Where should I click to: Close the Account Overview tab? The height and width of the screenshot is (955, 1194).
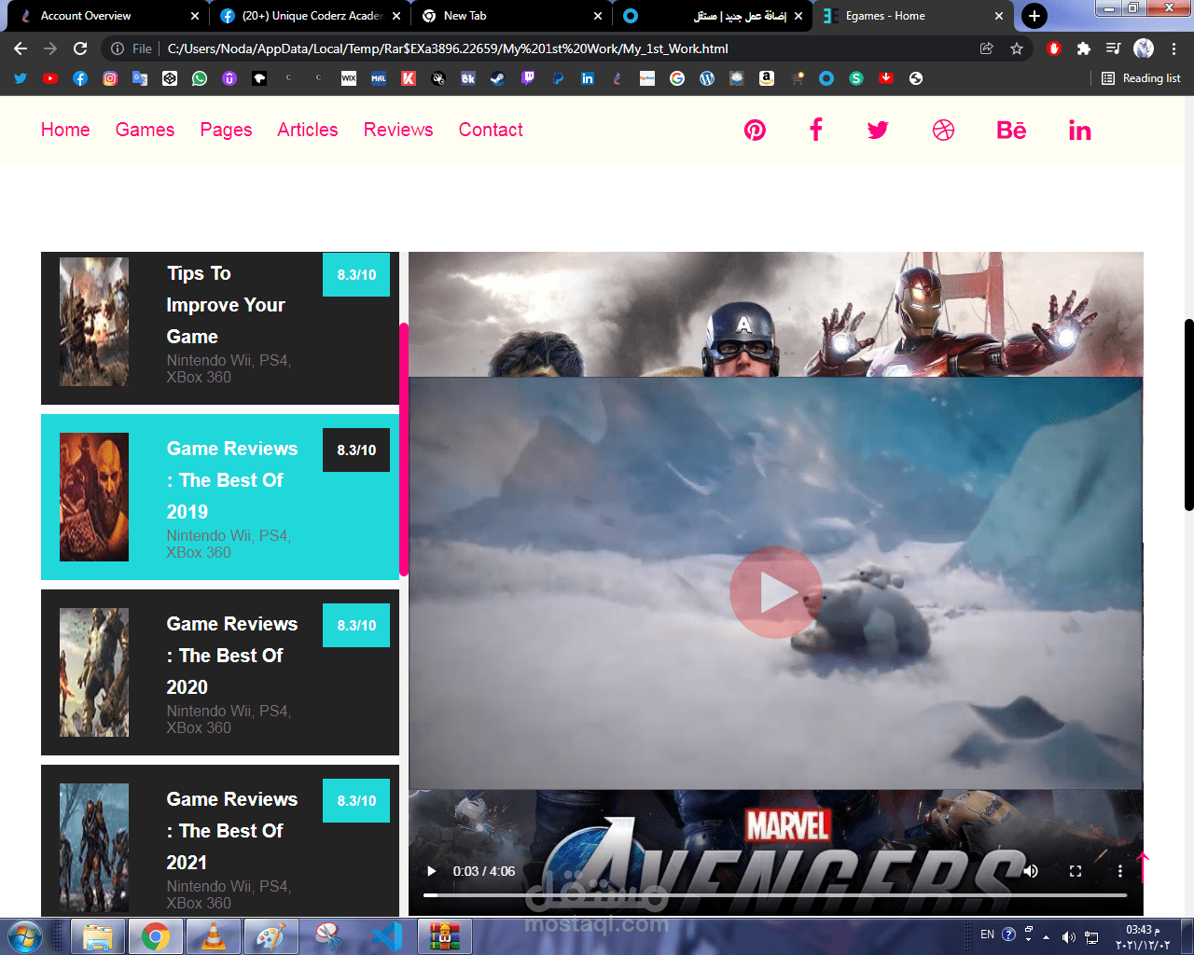[194, 16]
